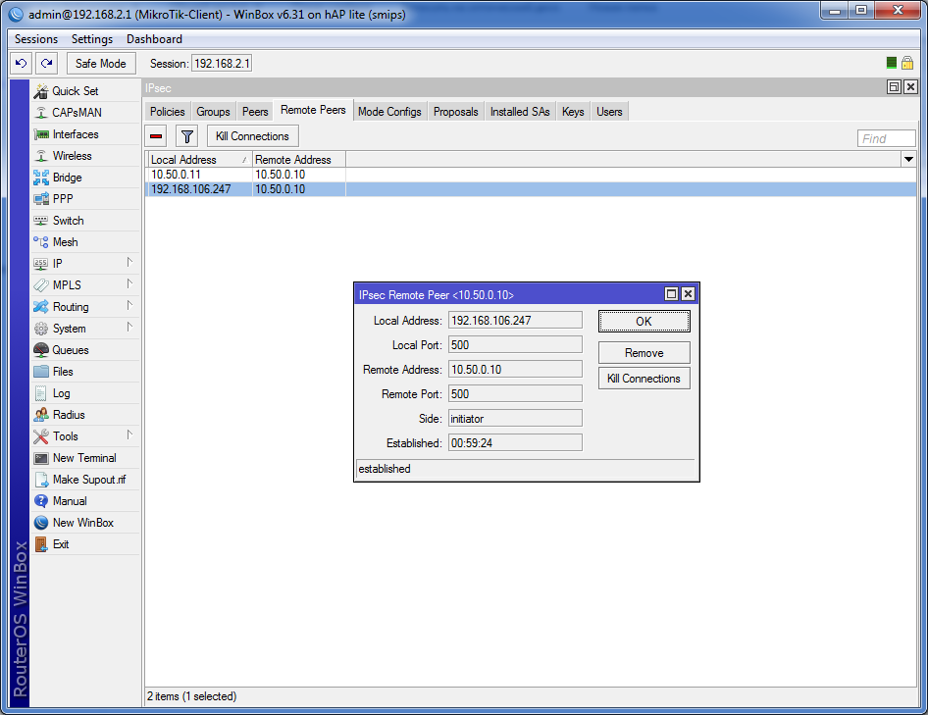This screenshot has width=928, height=715.
Task: Click the undo arrow toolbar icon
Action: click(22, 63)
